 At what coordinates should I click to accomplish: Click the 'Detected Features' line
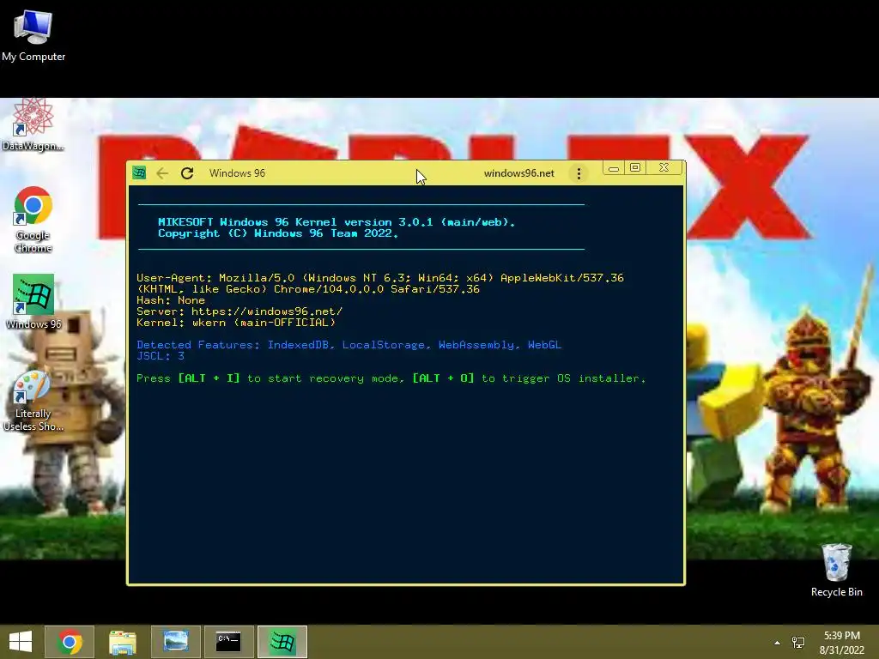point(349,345)
